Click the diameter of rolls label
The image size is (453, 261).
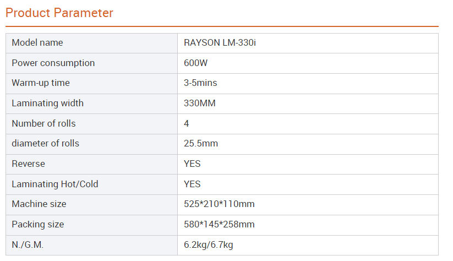(x=46, y=143)
